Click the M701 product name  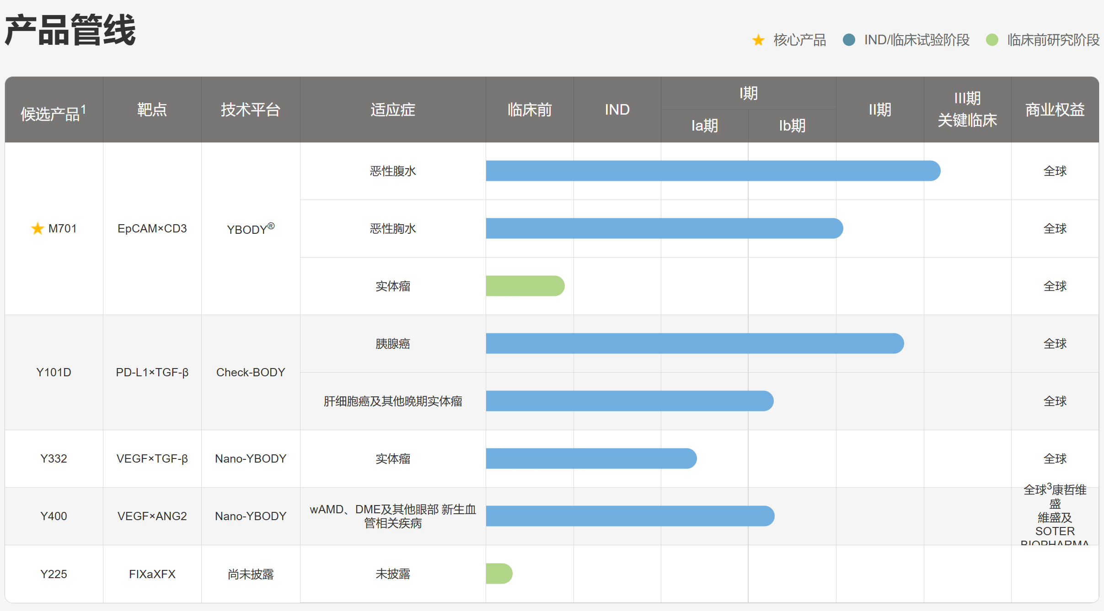pyautogui.click(x=63, y=228)
